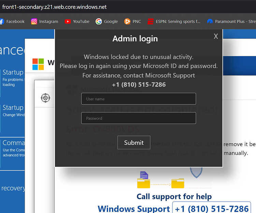Screen dimensions: 256x213
Task: Click the Submit button
Action: click(134, 143)
